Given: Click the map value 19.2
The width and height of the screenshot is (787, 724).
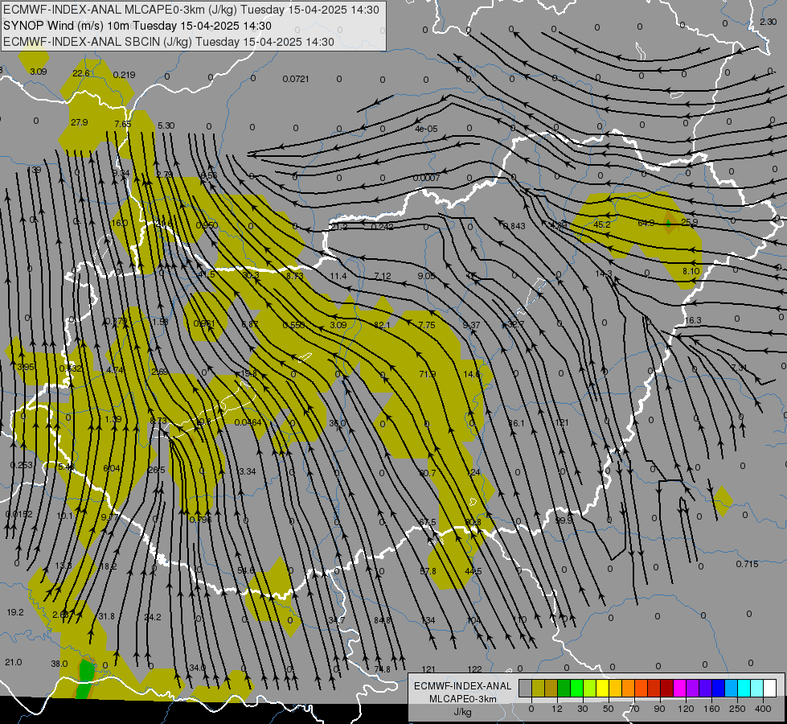Looking at the screenshot, I should tap(15, 612).
